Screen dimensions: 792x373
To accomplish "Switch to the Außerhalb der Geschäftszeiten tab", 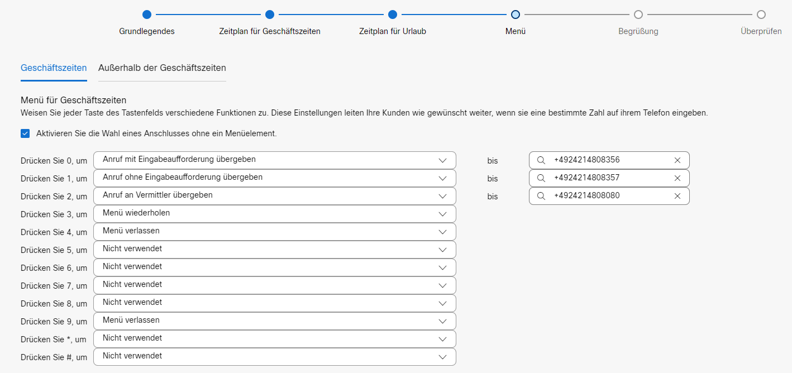I will (162, 68).
